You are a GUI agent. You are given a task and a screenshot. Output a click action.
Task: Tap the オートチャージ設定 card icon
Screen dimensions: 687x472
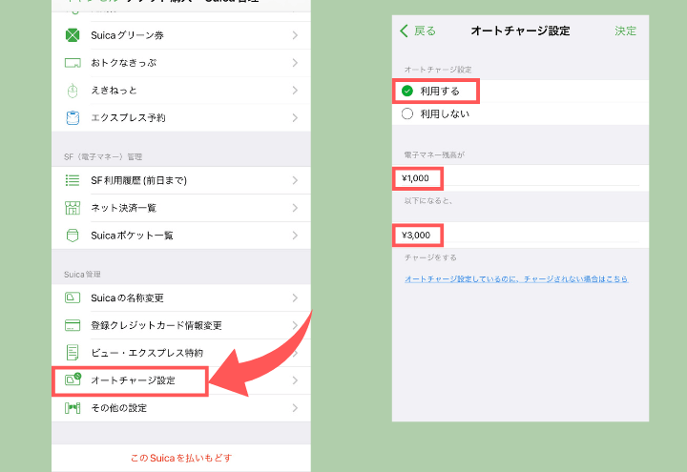(x=73, y=380)
